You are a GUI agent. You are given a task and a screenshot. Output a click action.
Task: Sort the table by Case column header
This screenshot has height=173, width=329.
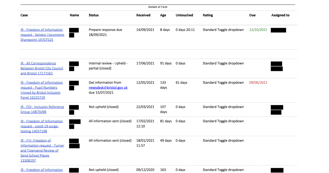[x=24, y=15]
